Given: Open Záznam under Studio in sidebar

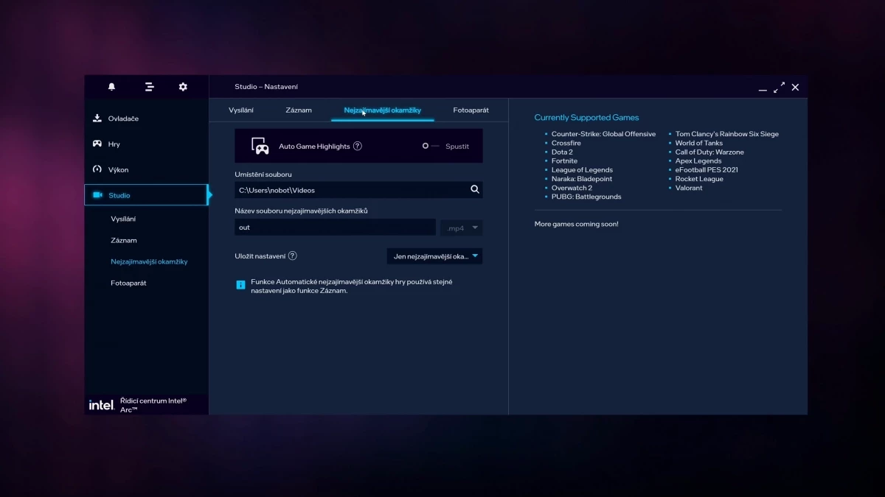Looking at the screenshot, I should [124, 240].
